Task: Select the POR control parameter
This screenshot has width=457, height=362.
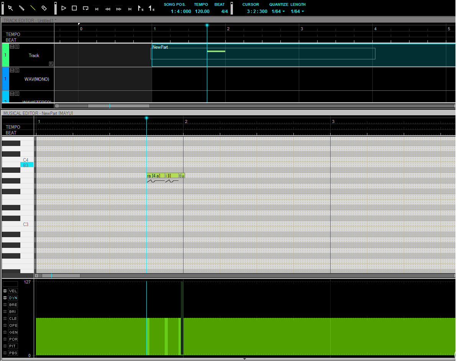Action: click(x=13, y=339)
